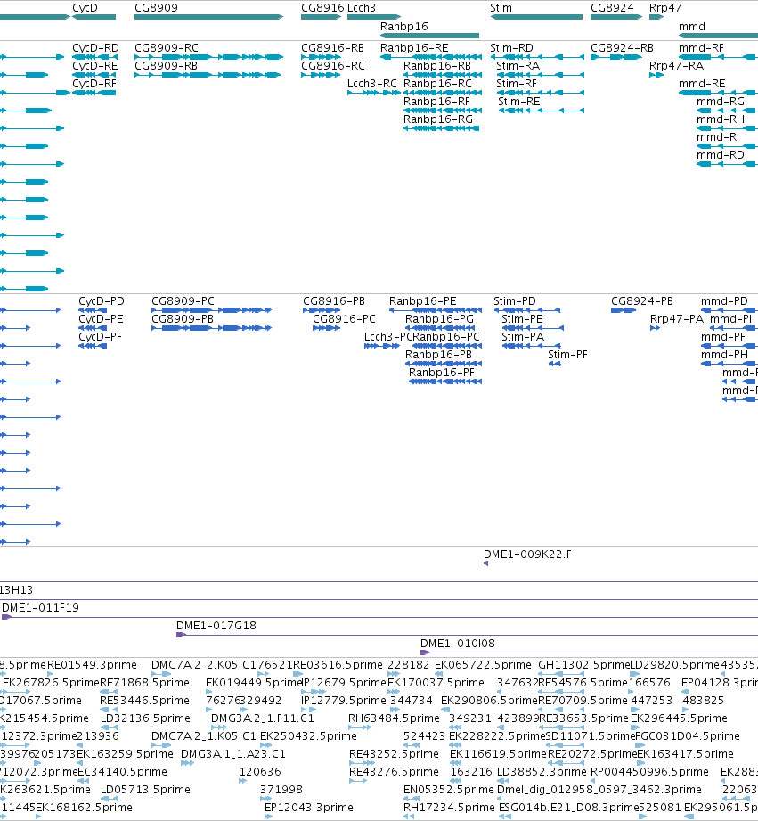Select the CG8909 gene bar

208,17
